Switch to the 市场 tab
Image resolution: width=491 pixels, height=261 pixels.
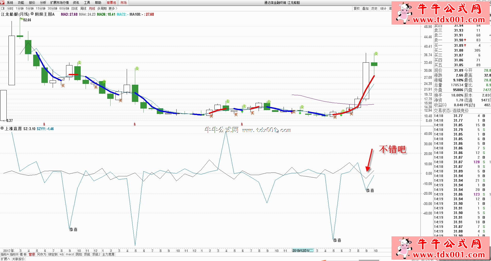pos(124,3)
